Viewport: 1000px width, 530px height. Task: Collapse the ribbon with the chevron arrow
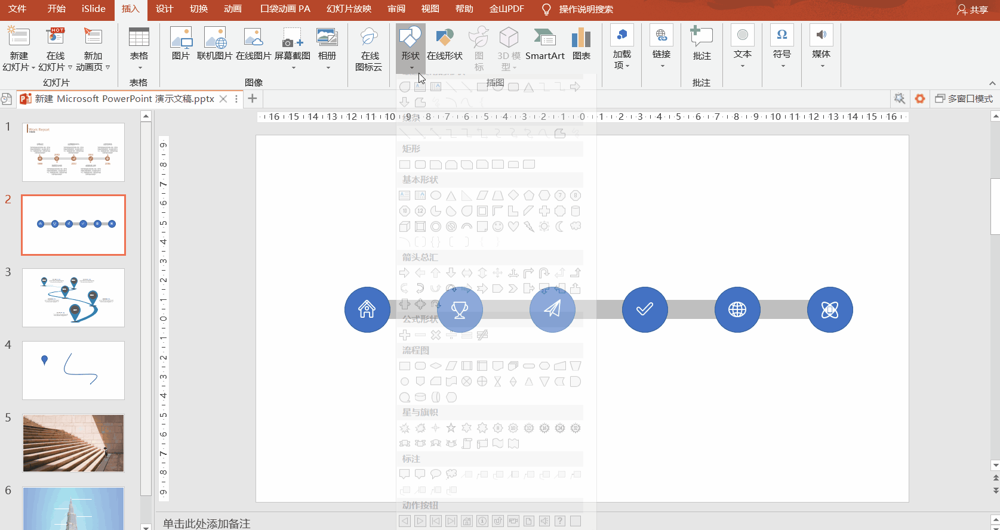pos(992,83)
